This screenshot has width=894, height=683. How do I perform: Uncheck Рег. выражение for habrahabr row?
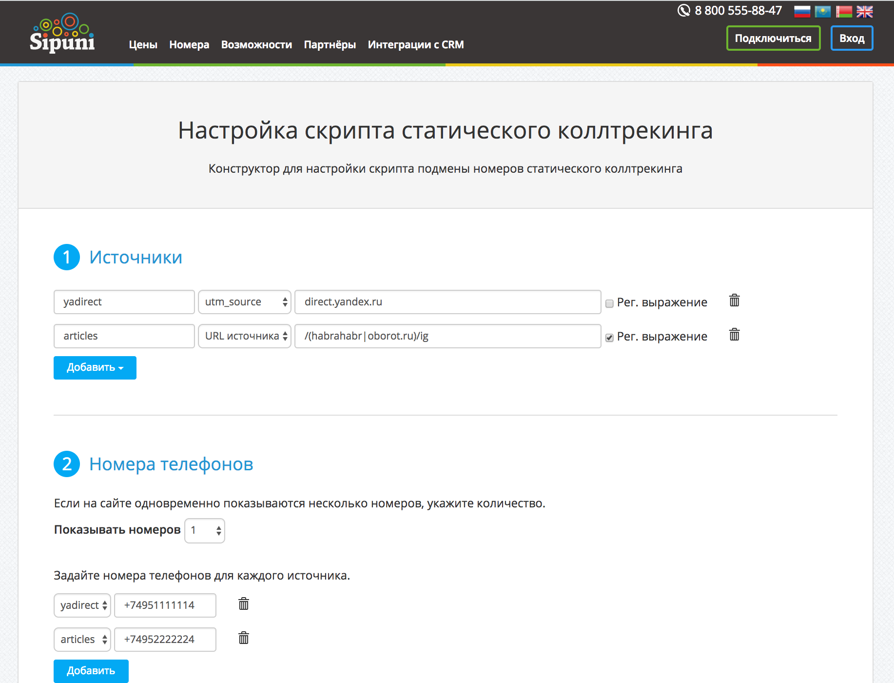[609, 338]
